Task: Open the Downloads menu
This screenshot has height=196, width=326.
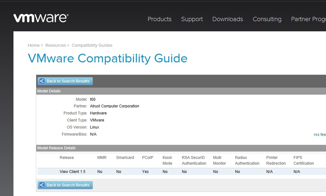Action: tap(228, 19)
